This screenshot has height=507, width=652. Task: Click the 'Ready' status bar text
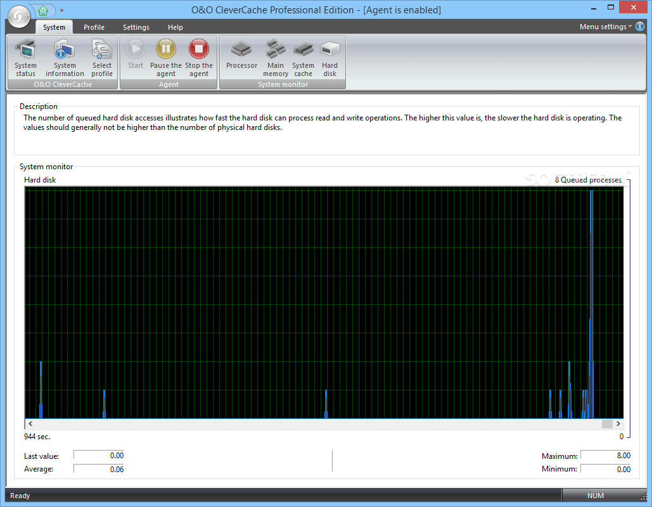coord(20,496)
